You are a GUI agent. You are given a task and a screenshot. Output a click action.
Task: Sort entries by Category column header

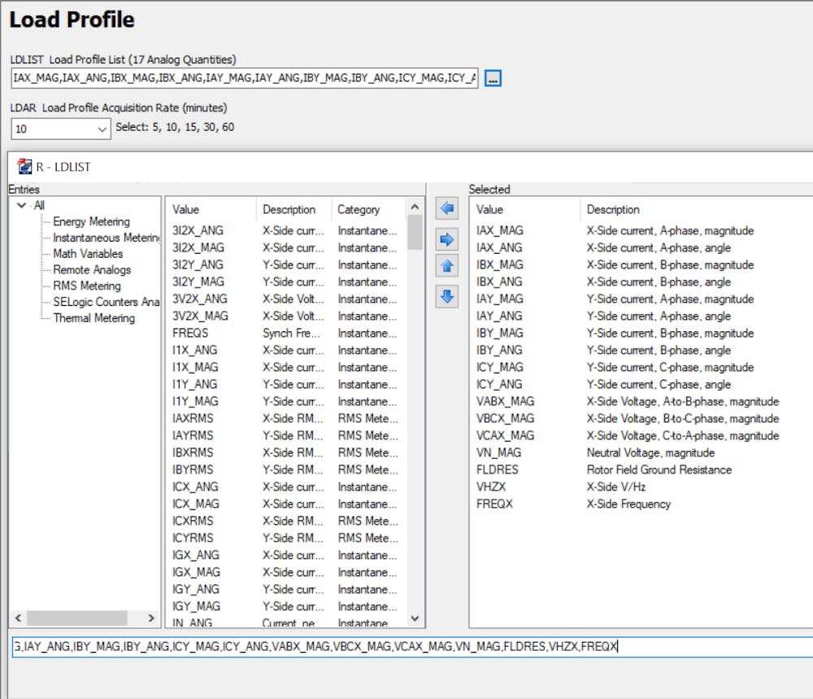pos(359,209)
